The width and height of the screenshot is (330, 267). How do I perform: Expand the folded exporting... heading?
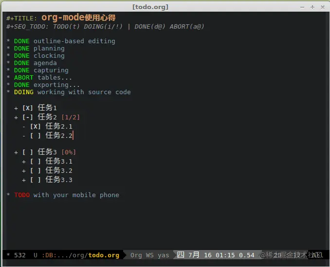click(56, 85)
